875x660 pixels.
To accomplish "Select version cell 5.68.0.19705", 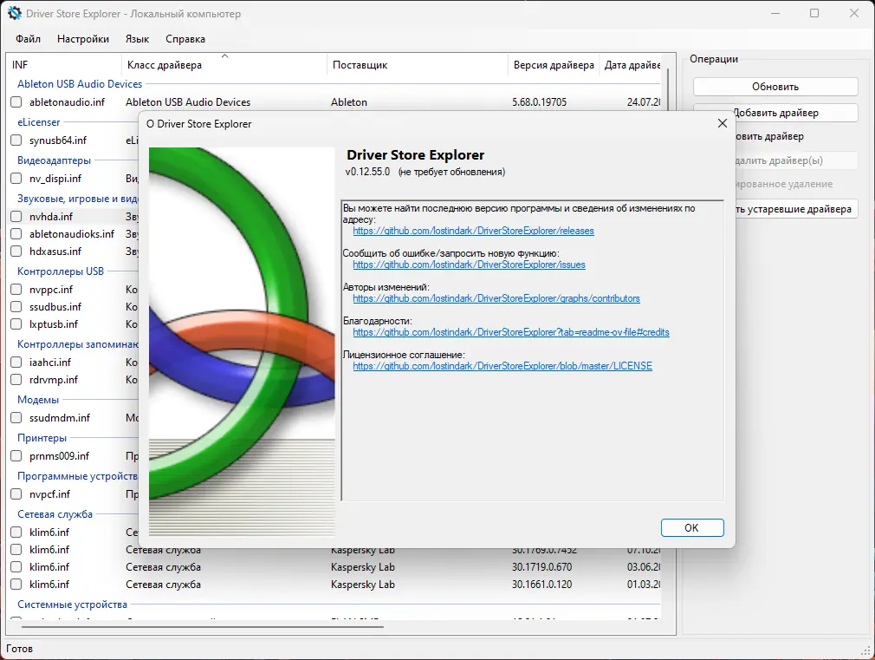I will [539, 102].
